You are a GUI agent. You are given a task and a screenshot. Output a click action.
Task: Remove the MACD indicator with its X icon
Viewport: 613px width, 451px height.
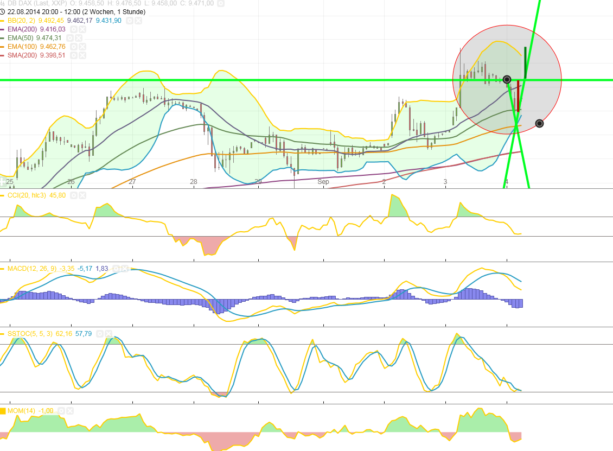124,269
